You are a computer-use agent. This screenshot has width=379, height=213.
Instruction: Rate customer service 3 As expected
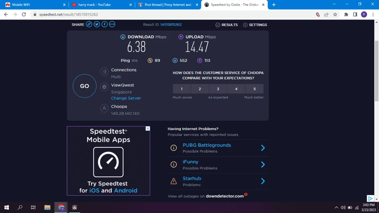[218, 89]
